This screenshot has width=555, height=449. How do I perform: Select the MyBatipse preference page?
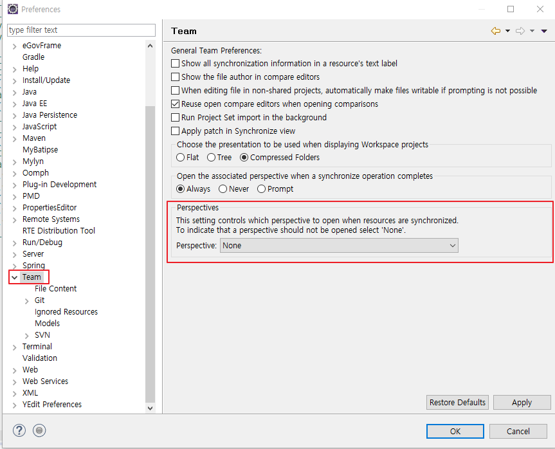[40, 150]
